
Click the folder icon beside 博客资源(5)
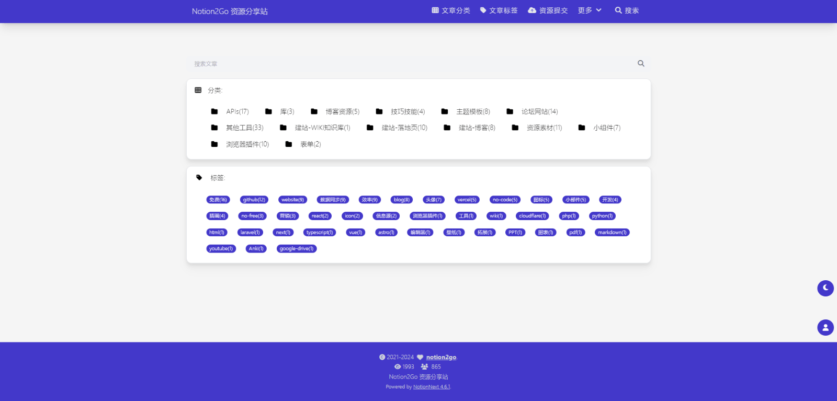(314, 111)
